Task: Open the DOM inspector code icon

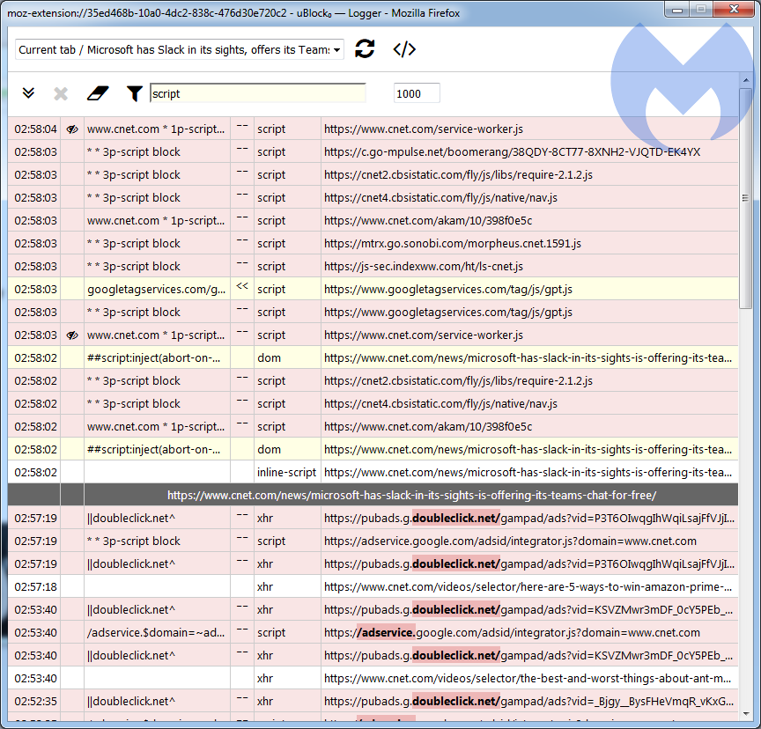Action: click(x=404, y=49)
